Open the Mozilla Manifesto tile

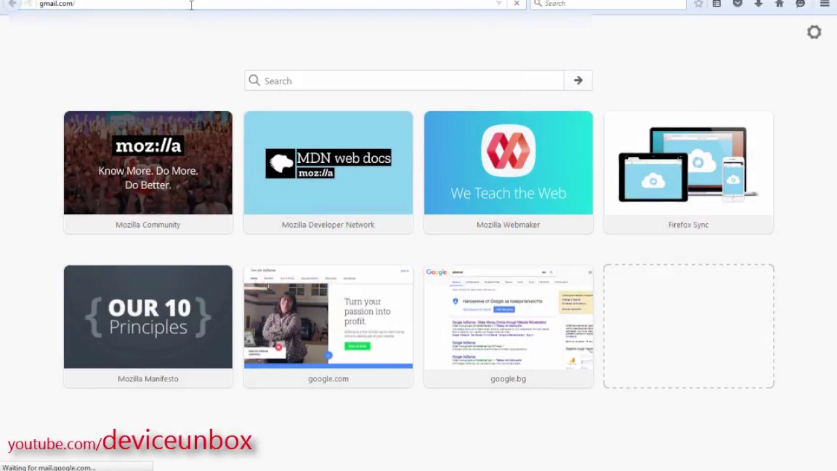[148, 326]
